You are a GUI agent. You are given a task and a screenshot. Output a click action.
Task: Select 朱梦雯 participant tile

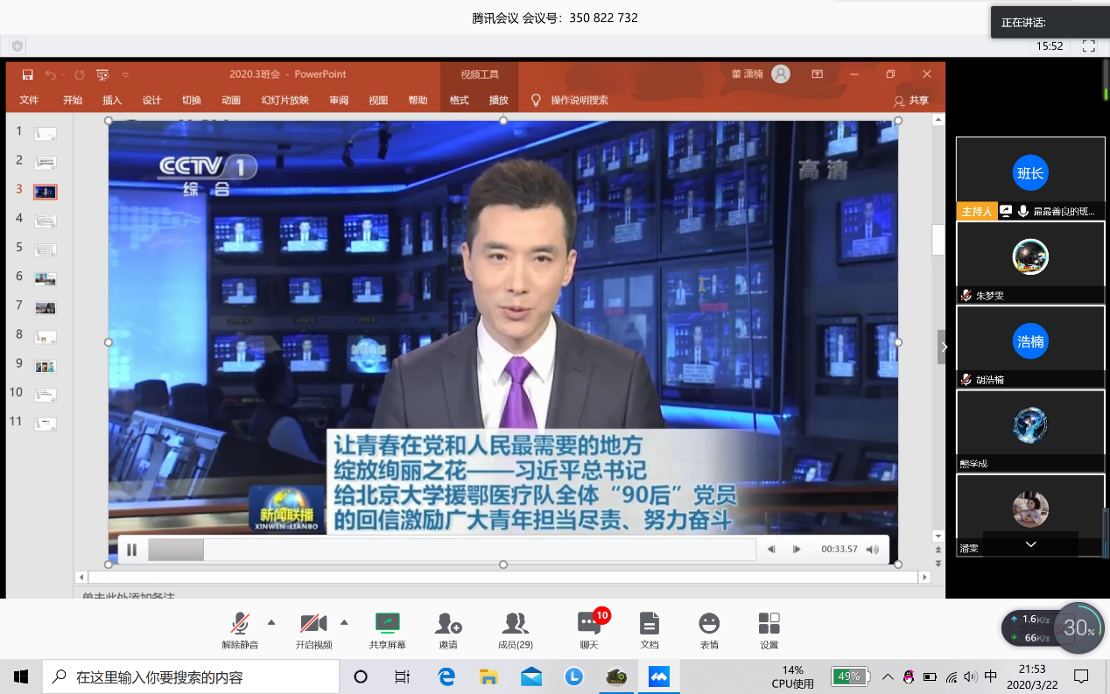[x=1030, y=262]
